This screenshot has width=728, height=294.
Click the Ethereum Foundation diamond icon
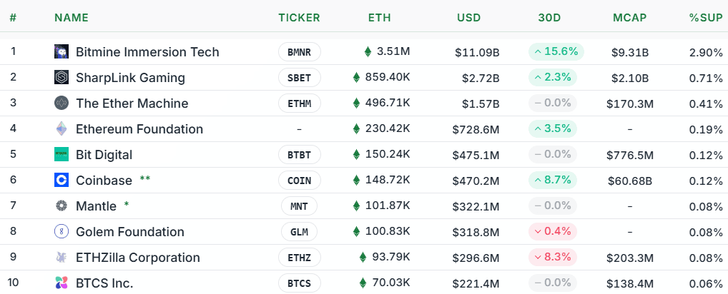[61, 129]
